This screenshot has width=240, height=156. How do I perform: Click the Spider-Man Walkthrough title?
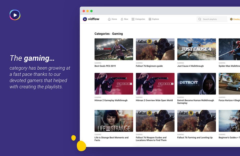coord(229,66)
